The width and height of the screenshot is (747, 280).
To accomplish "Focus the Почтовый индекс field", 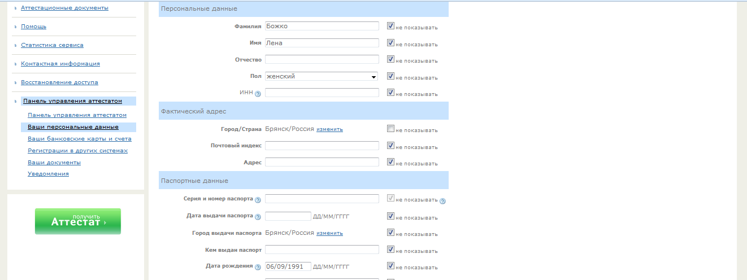I will (322, 146).
